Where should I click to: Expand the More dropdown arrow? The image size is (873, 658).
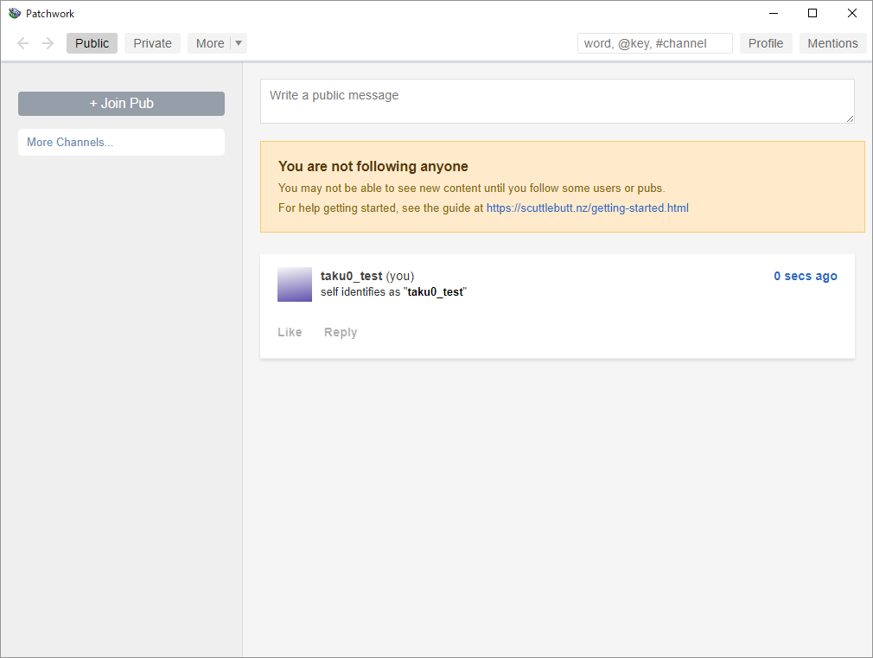[239, 43]
